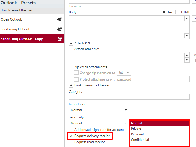This screenshot has width=196, height=147.
Task: Click users icon beside Open Outlook preset
Action: pos(60,19)
